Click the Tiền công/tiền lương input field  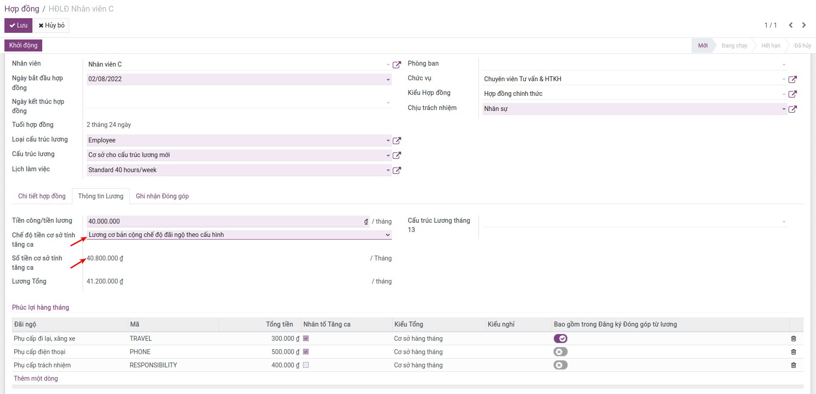pos(224,221)
